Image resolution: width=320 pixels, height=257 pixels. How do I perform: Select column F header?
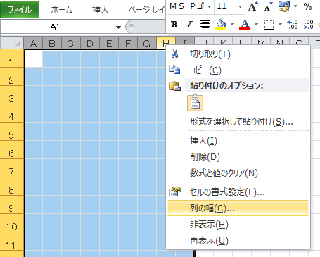pyautogui.click(x=128, y=43)
